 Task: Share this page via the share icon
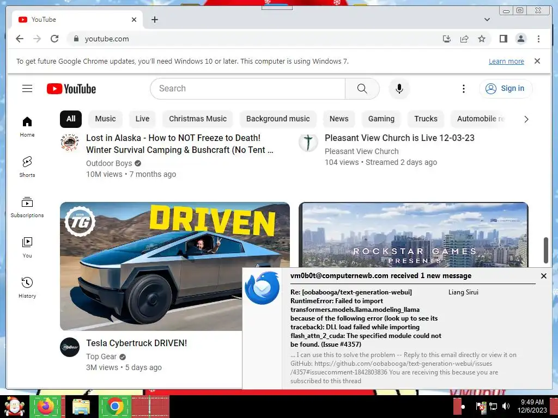(x=464, y=39)
